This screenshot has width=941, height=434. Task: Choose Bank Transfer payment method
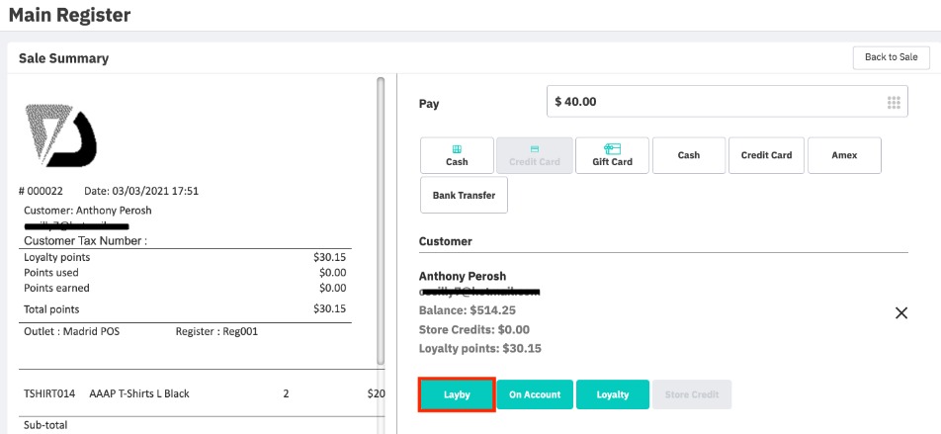pyautogui.click(x=464, y=196)
